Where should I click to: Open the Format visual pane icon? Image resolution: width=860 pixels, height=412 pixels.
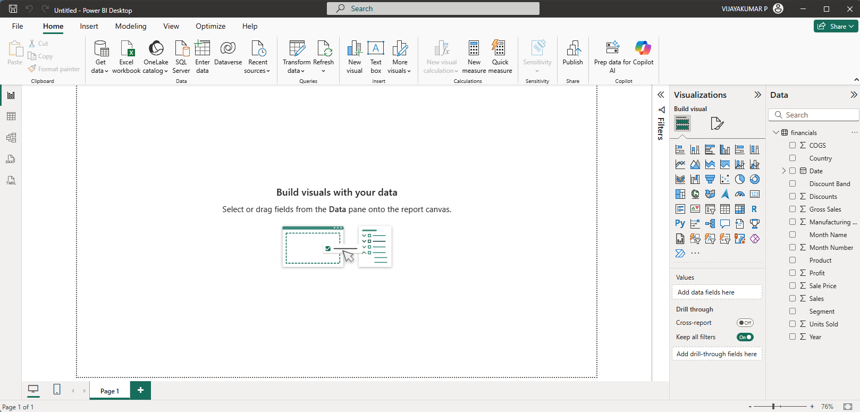coord(717,124)
